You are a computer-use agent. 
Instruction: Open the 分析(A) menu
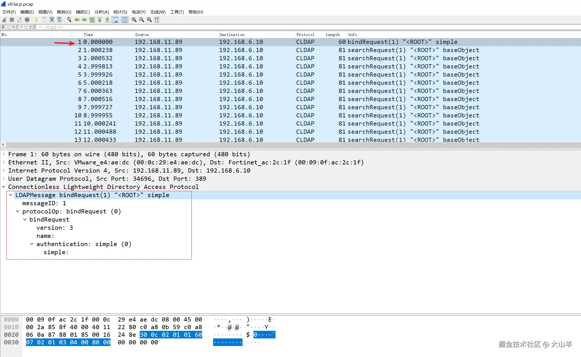pos(102,12)
